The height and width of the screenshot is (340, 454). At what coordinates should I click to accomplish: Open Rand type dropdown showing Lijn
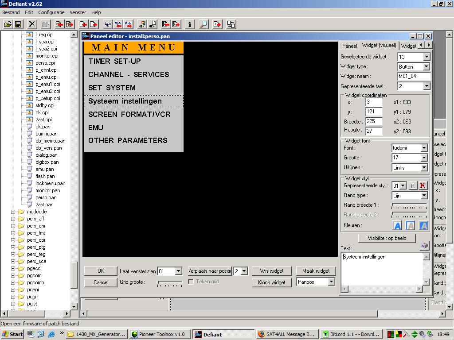pyautogui.click(x=424, y=196)
